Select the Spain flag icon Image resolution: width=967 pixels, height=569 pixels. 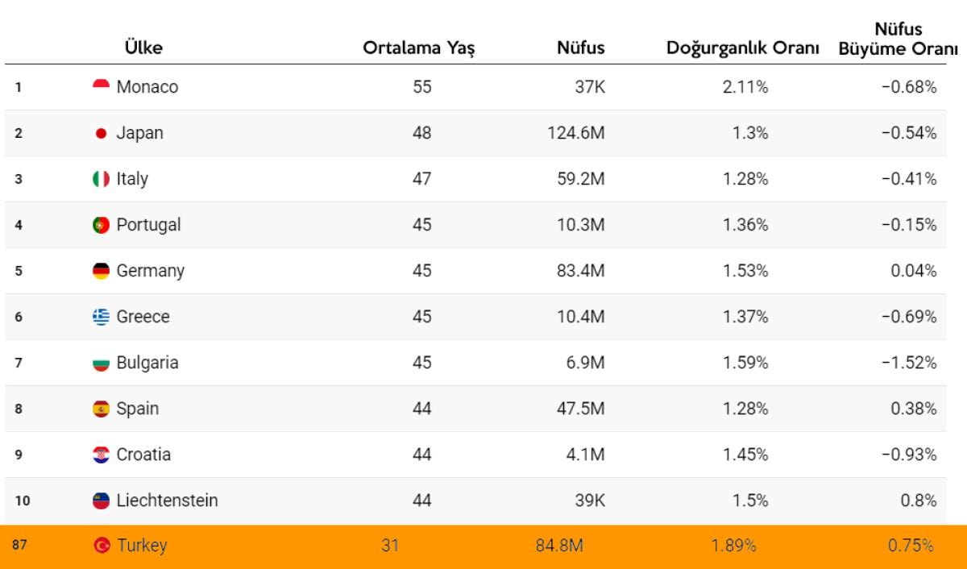pos(101,409)
